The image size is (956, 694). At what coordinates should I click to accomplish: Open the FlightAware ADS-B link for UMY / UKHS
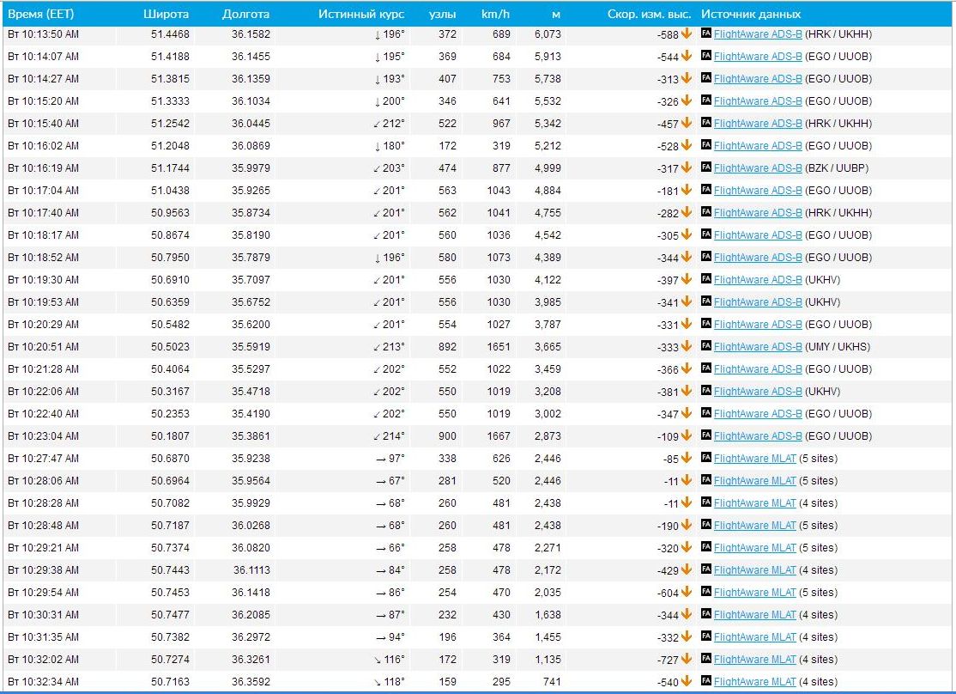pos(758,347)
